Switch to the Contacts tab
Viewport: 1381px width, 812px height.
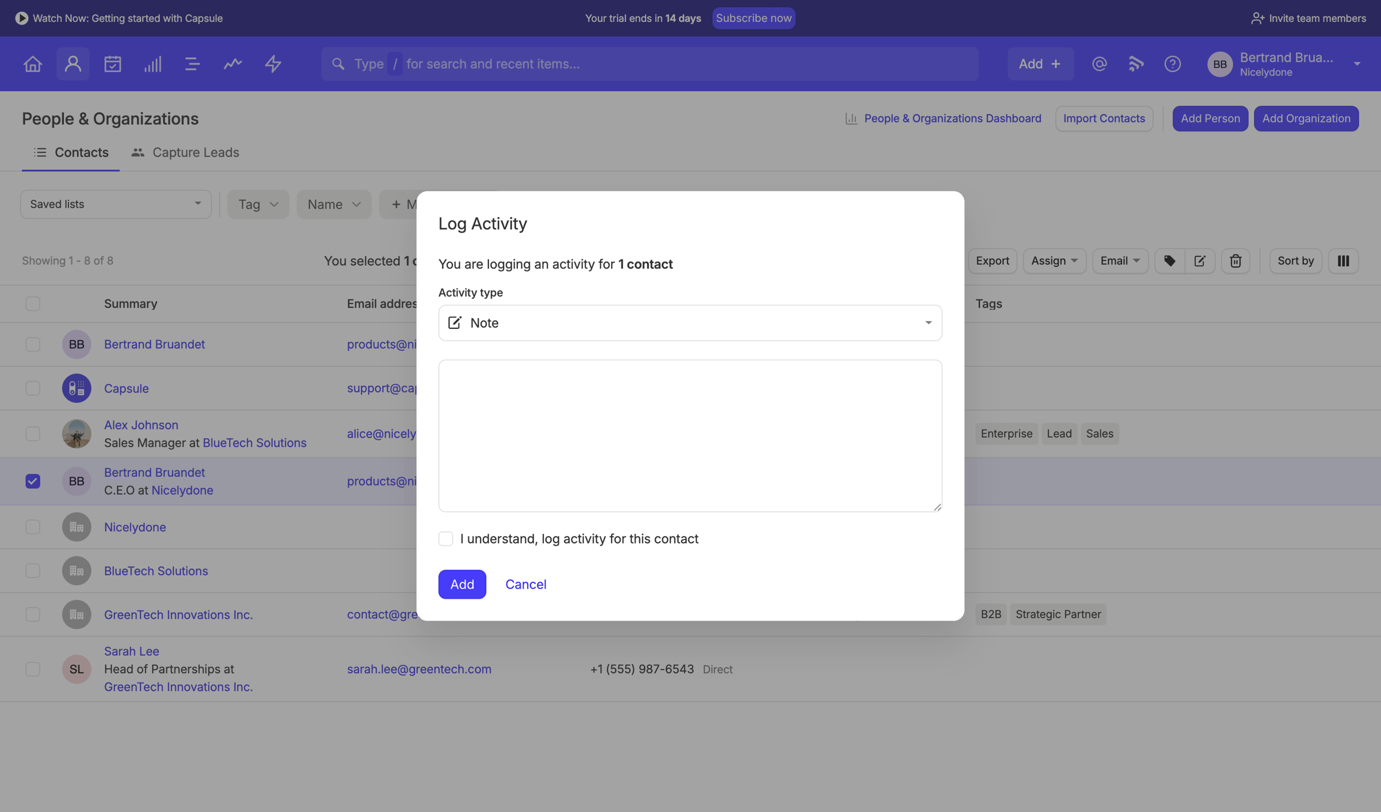click(71, 152)
